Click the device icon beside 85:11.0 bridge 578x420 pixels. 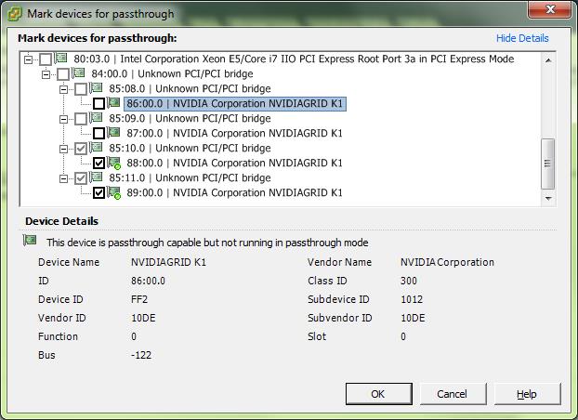[97, 177]
